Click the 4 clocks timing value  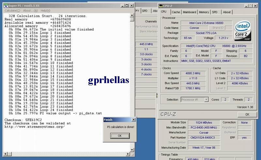[x=146, y=69]
